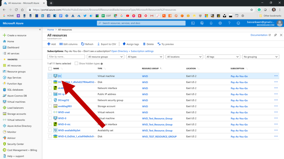Expand the All types dropdown
Image resolution: width=284 pixels, height=159 pixels.
pyautogui.click(x=145, y=57)
